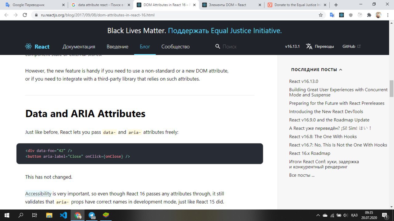Go to the React logo home link
Image resolution: width=394 pixels, height=221 pixels.
[x=37, y=46]
